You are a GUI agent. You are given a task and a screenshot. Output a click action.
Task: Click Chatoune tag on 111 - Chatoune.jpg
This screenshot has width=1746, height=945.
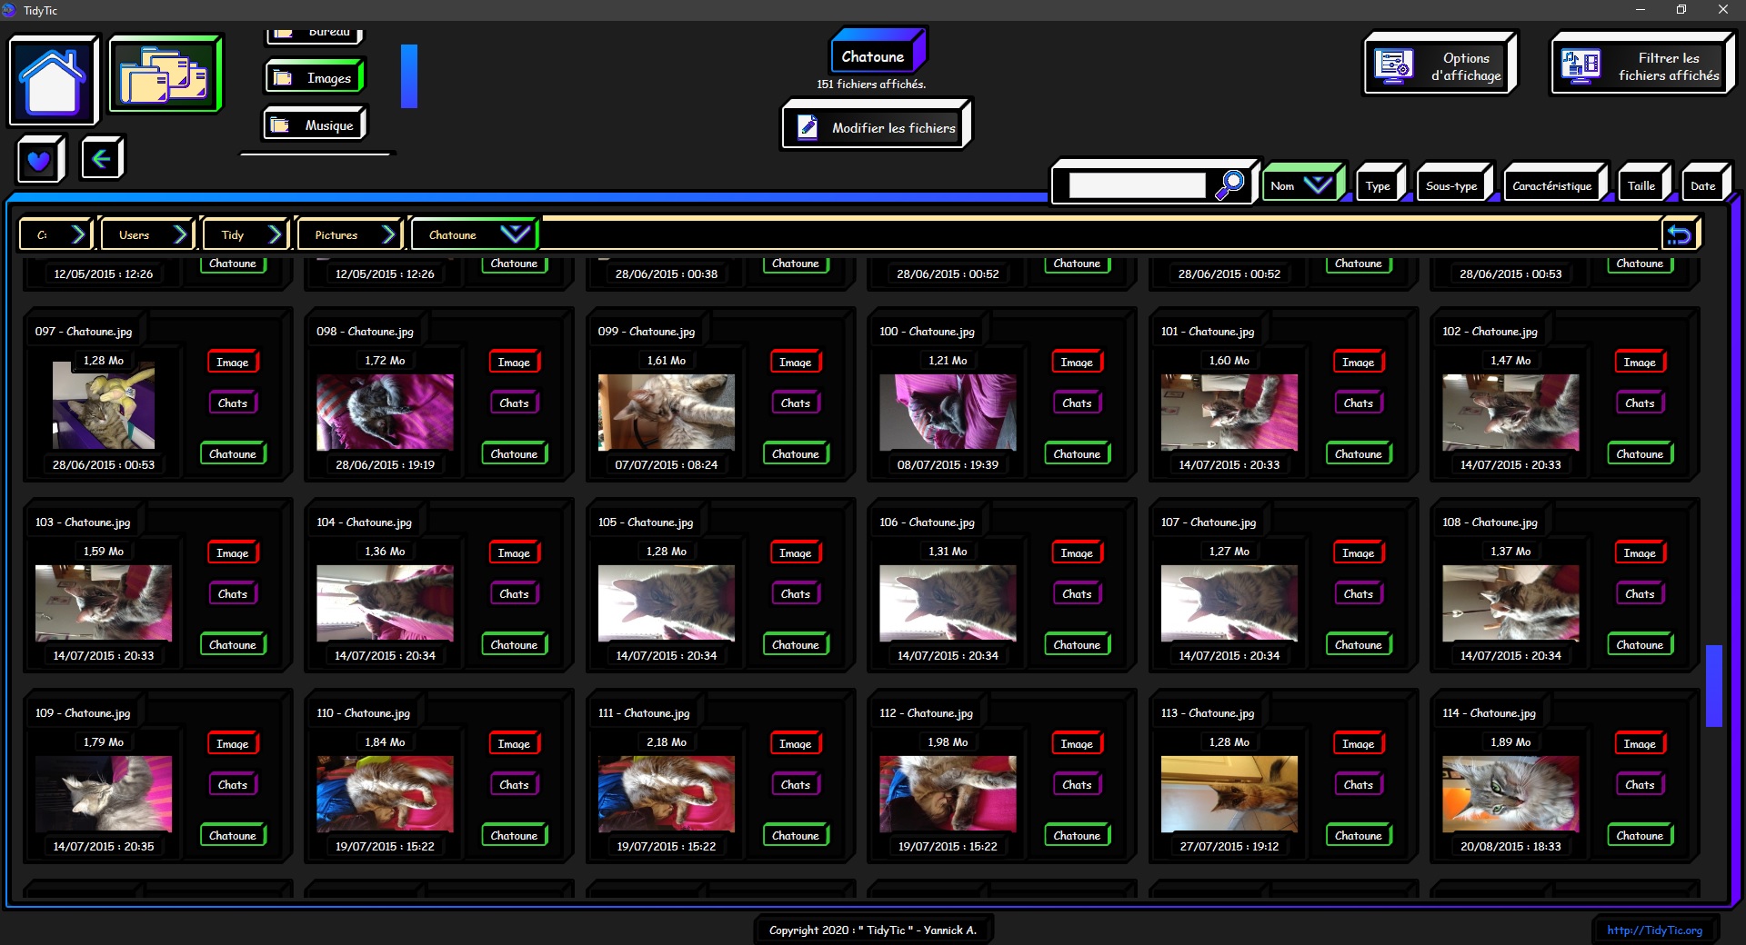click(796, 835)
